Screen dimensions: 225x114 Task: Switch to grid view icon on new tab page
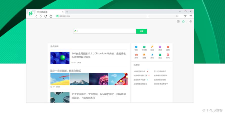pos(178,21)
